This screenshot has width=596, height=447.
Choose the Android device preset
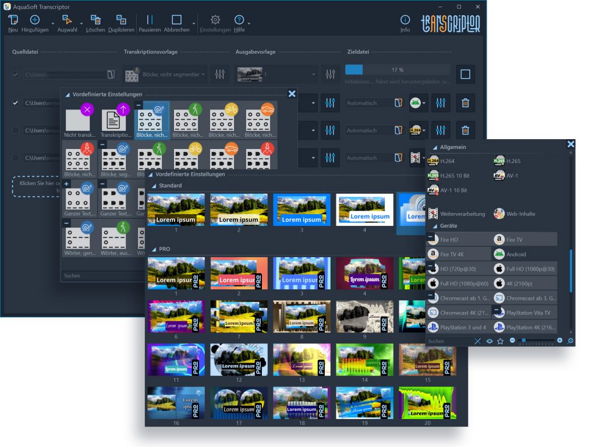click(x=499, y=254)
